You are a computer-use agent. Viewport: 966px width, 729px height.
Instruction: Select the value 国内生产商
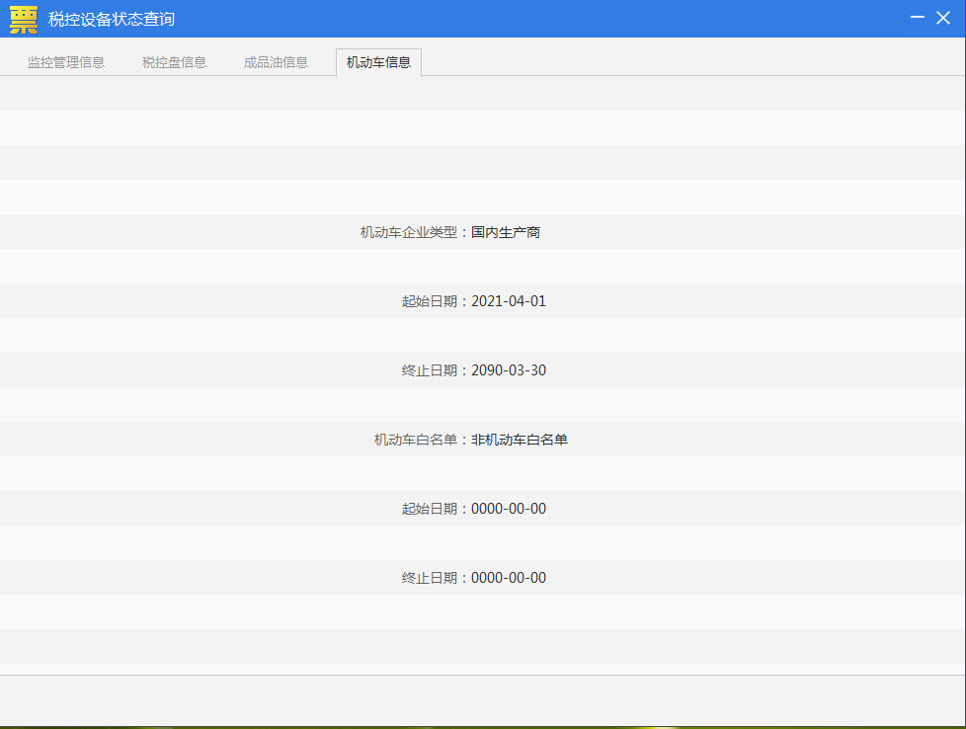(x=506, y=232)
